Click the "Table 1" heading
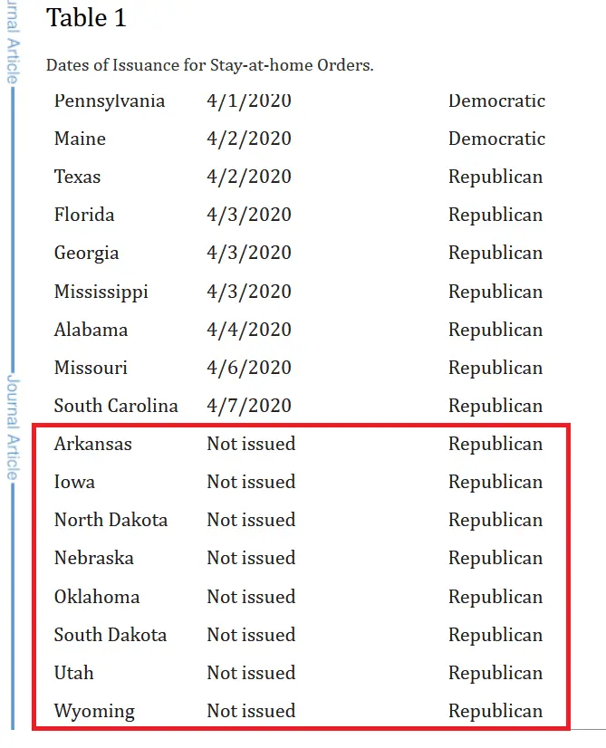 87,17
